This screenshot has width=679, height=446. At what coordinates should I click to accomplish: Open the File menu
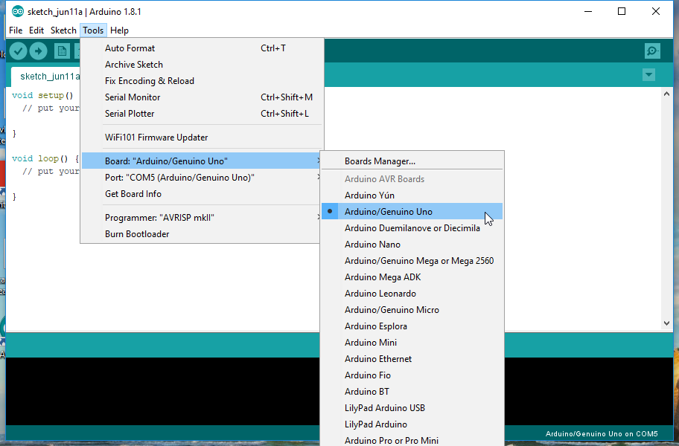tap(16, 30)
